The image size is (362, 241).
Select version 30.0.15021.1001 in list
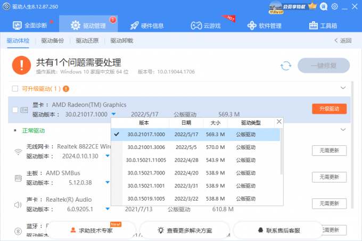point(195,186)
